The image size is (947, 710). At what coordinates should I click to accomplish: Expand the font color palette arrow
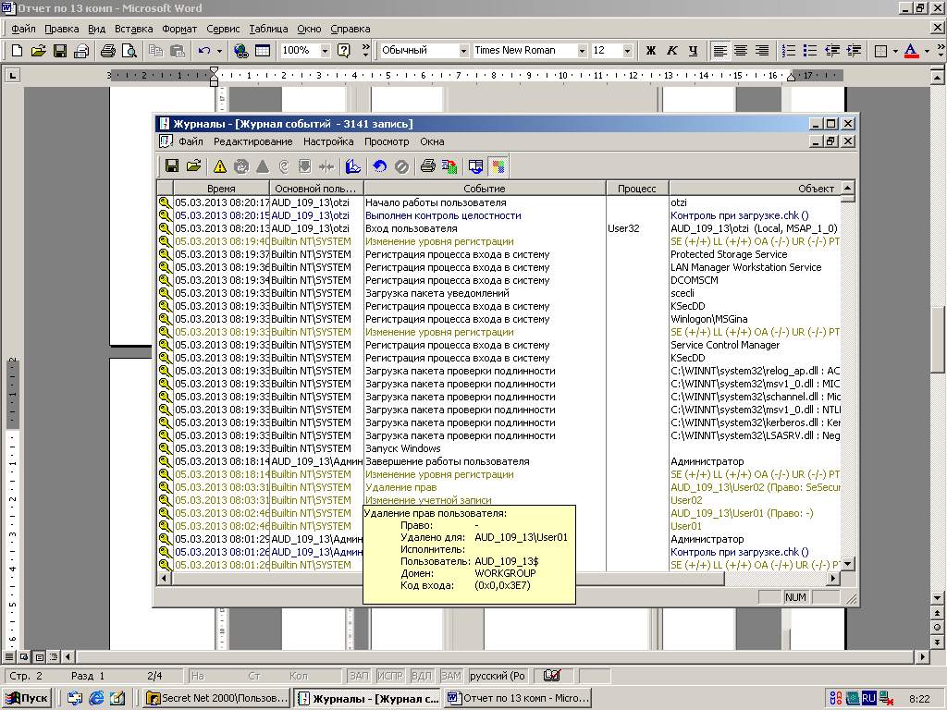click(927, 51)
